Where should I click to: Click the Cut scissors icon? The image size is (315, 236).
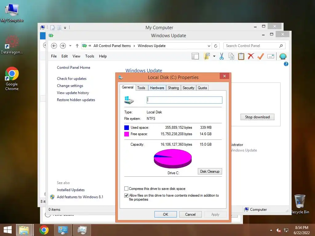pos(221,57)
